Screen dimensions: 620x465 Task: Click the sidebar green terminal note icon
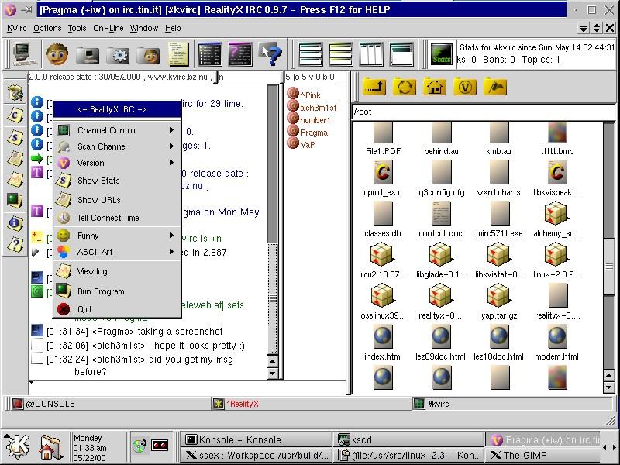(15, 201)
